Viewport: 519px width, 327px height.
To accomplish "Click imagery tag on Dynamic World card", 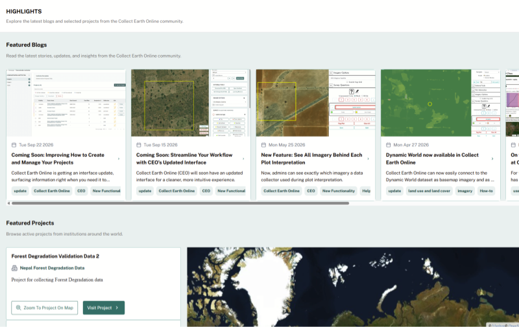I will pyautogui.click(x=465, y=191).
